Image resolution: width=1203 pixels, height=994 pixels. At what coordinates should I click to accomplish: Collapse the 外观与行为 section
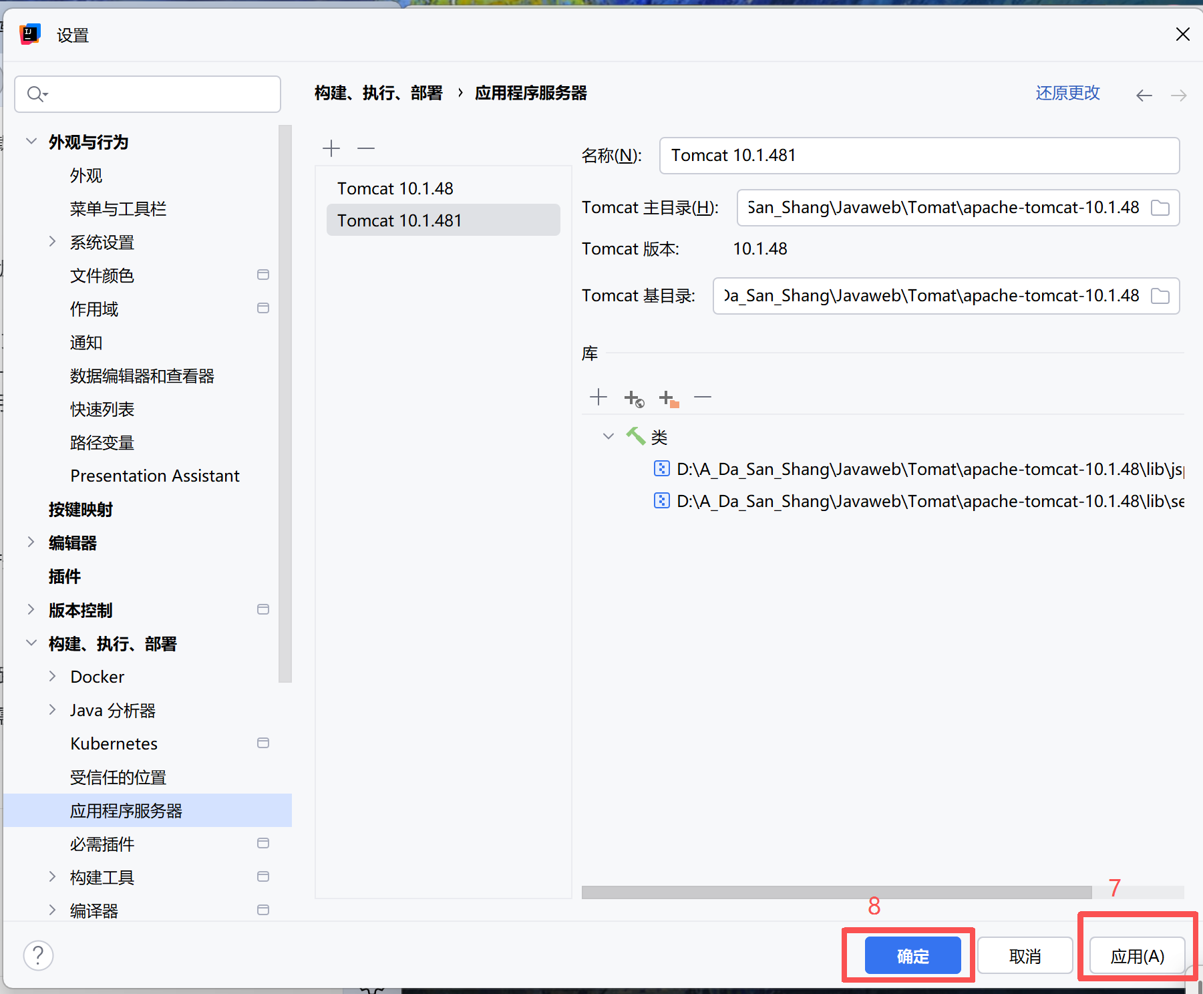(x=31, y=141)
